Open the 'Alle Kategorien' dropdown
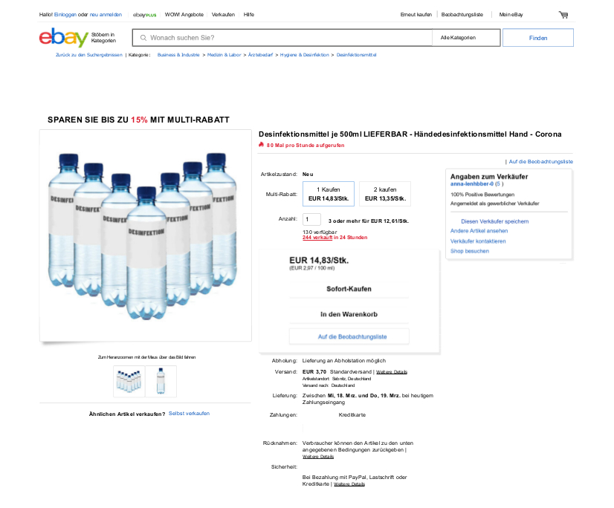Viewport: 614px width, 508px height. [458, 38]
